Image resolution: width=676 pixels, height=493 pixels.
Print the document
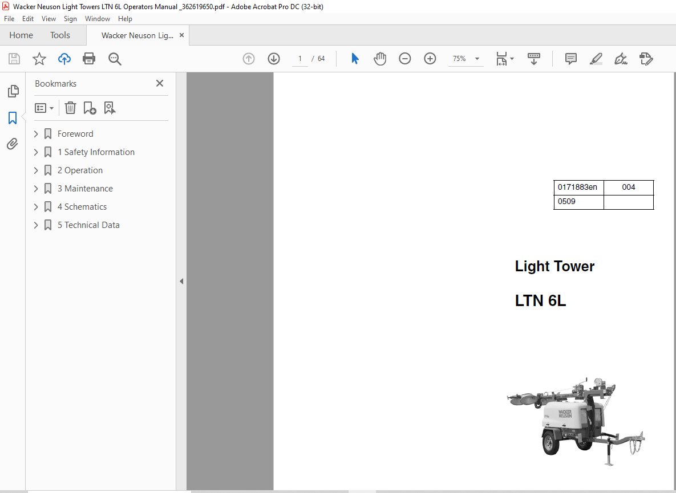[89, 59]
